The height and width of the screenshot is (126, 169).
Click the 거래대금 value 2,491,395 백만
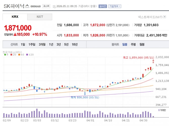(157, 35)
